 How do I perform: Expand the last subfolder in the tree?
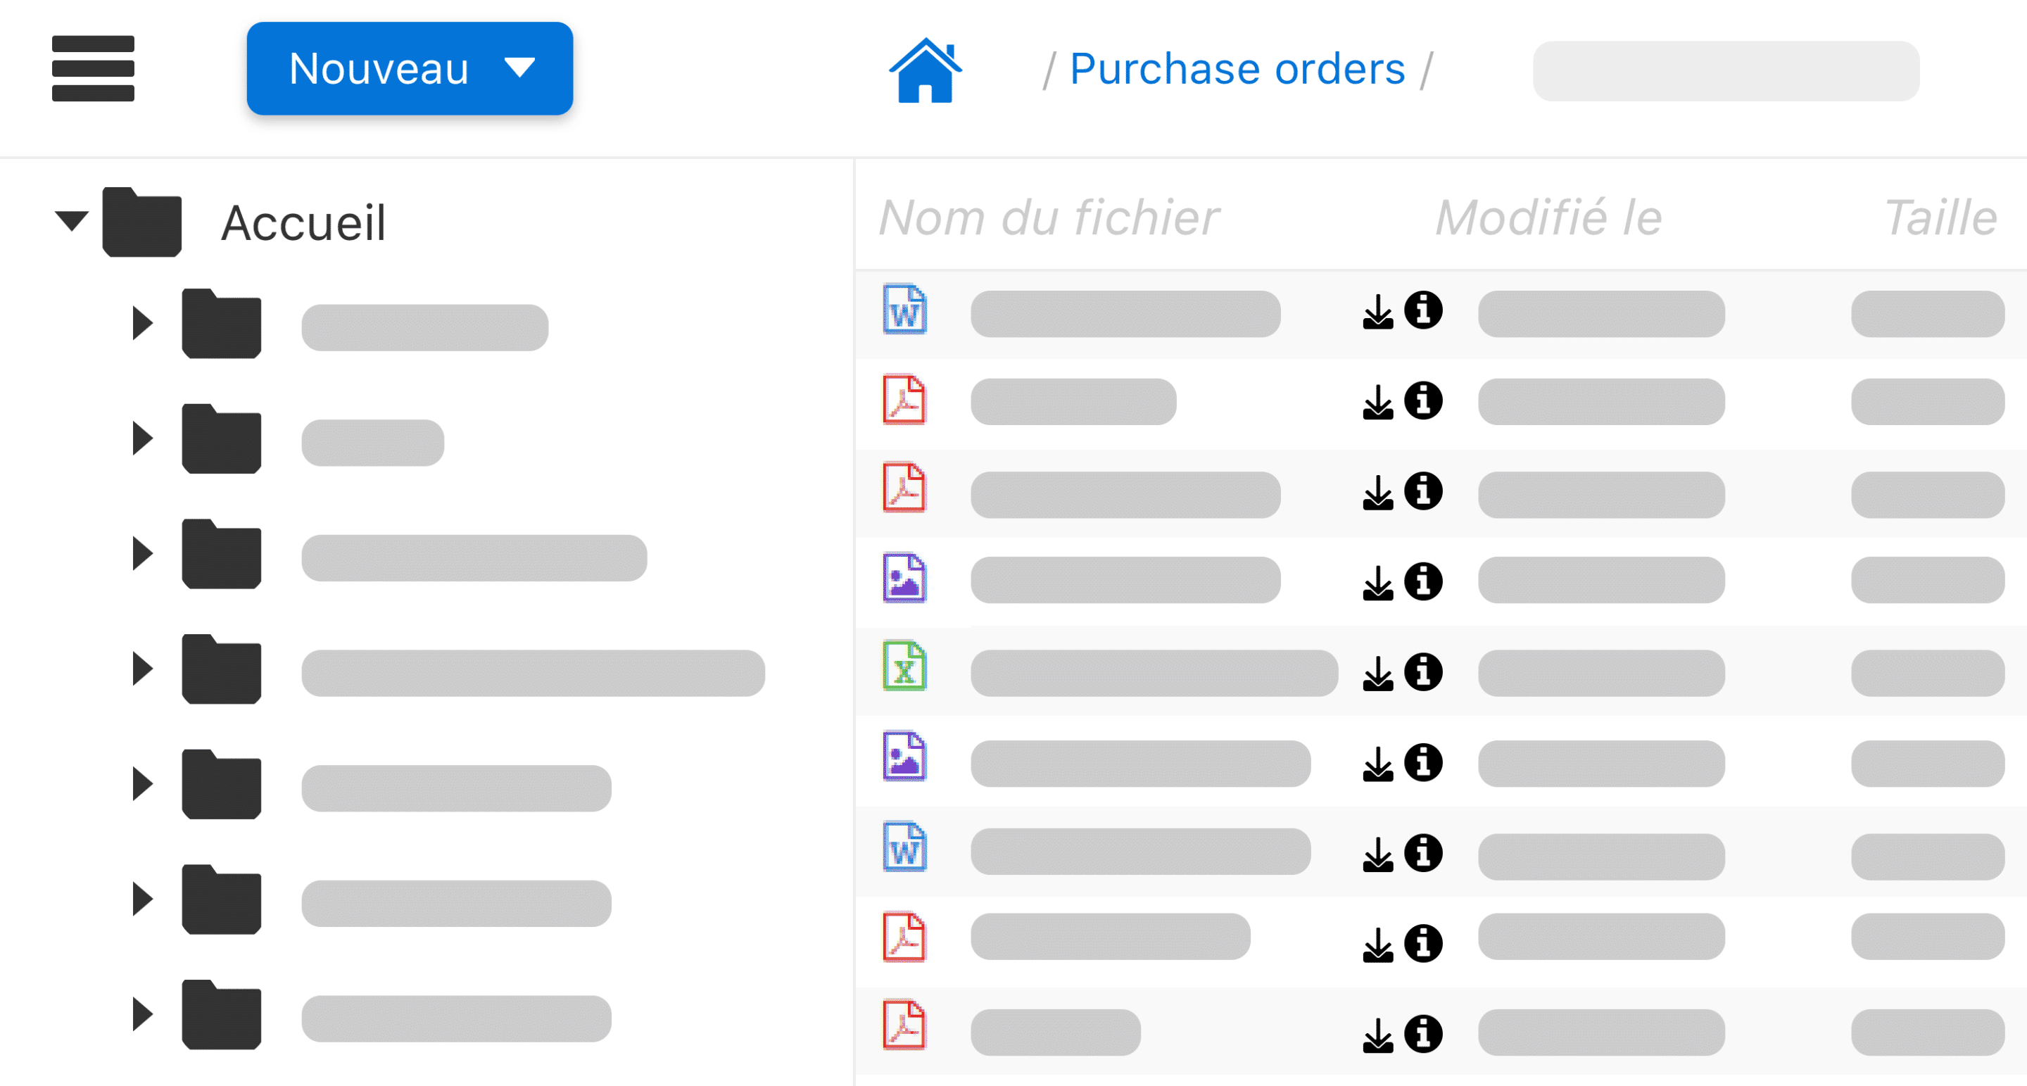(142, 1014)
